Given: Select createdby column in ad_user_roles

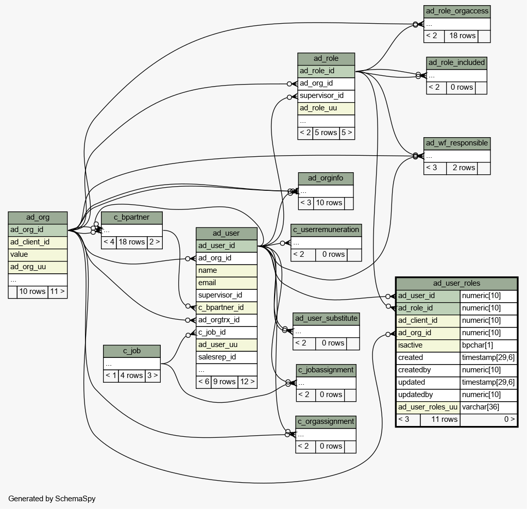Looking at the screenshot, I should 428,370.
